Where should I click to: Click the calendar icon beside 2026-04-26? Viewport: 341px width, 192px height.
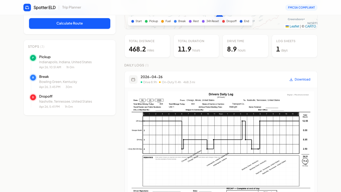(133, 79)
